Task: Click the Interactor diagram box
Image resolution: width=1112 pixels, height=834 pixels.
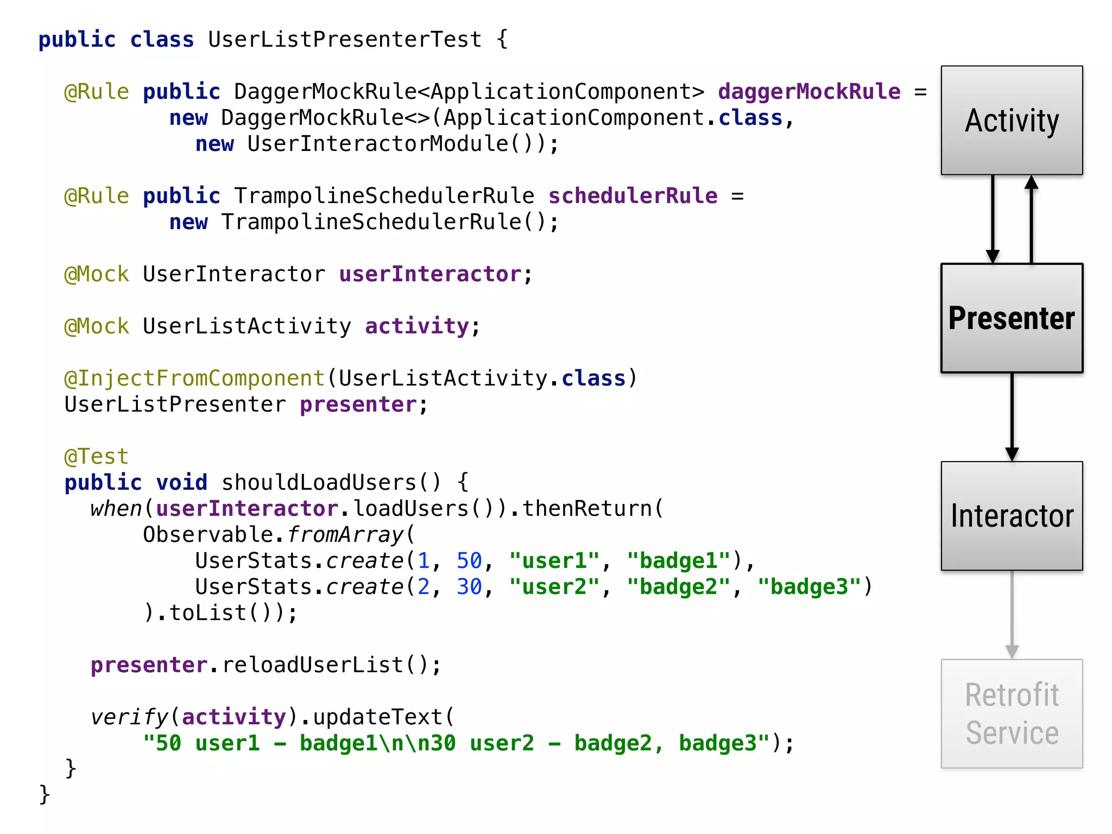Action: (1012, 516)
